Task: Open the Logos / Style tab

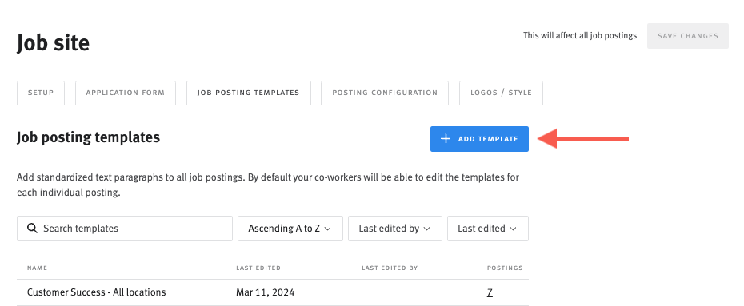Action: click(x=501, y=93)
